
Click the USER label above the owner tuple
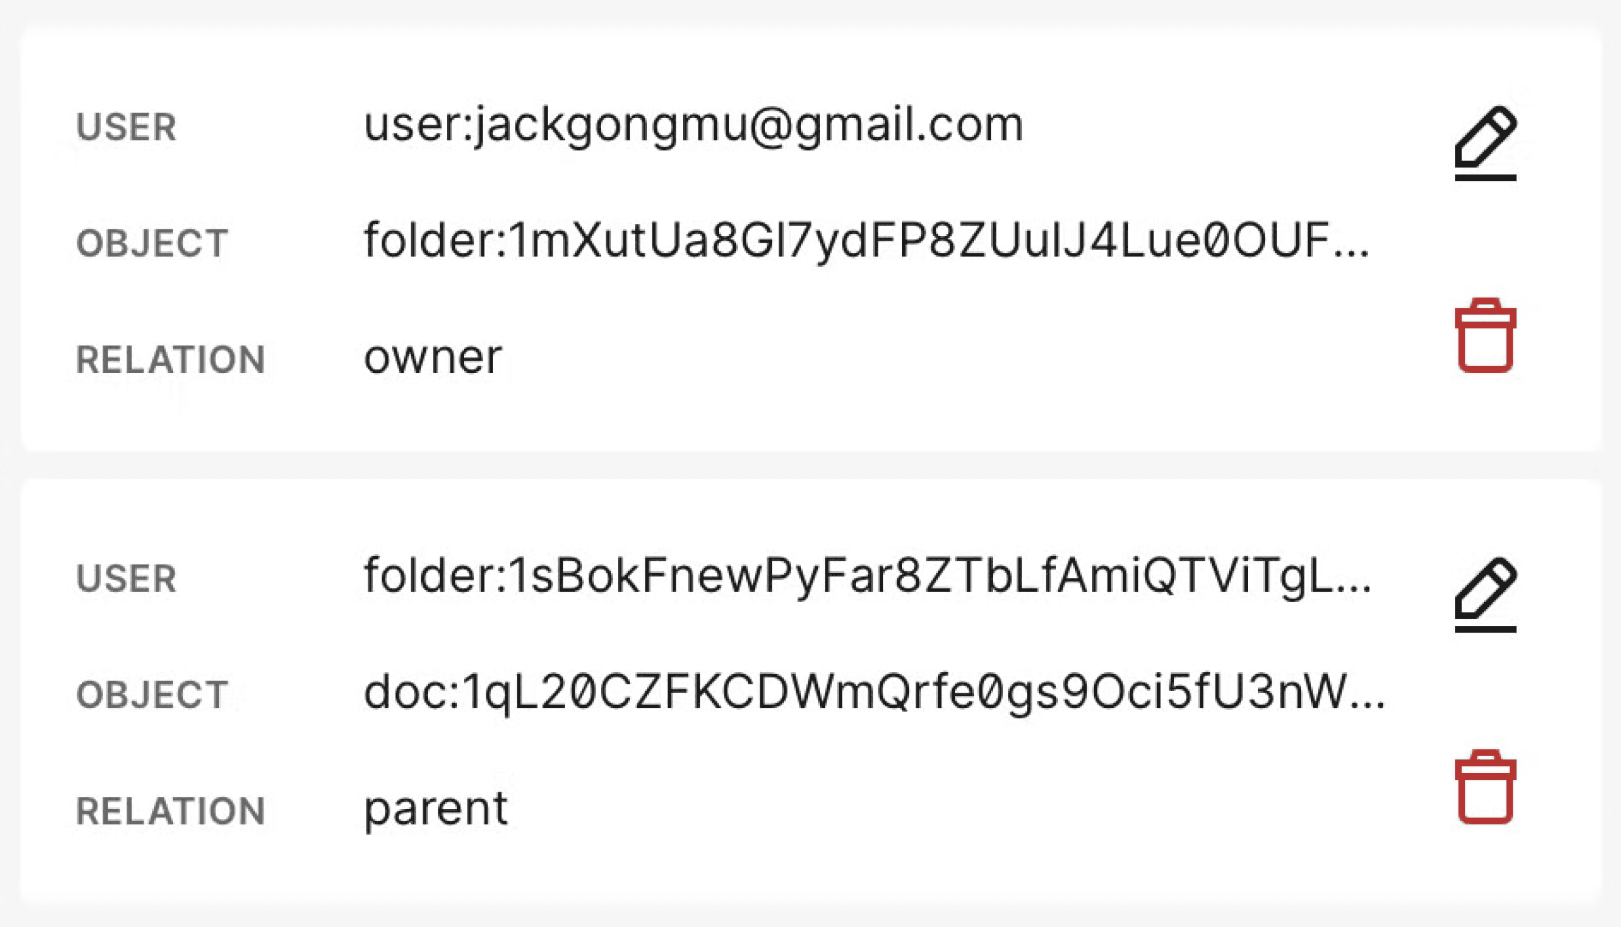pos(126,127)
